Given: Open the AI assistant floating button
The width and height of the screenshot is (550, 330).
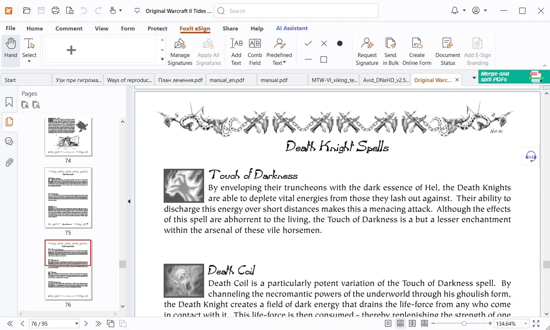Looking at the screenshot, I should click(531, 156).
